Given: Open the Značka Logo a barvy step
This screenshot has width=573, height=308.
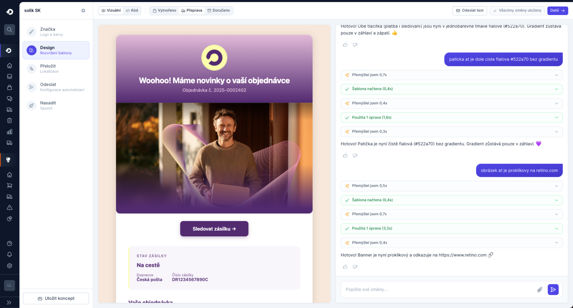Looking at the screenshot, I should 56,32.
